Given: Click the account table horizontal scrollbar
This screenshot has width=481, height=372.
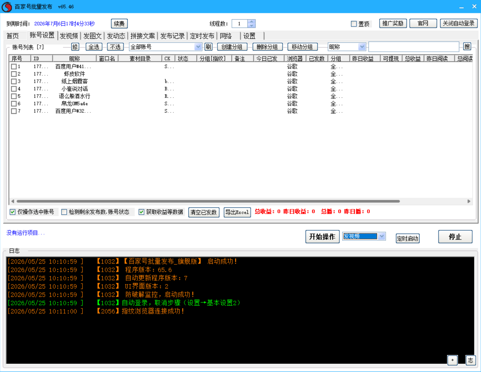Looking at the screenshot, I should tap(208, 201).
